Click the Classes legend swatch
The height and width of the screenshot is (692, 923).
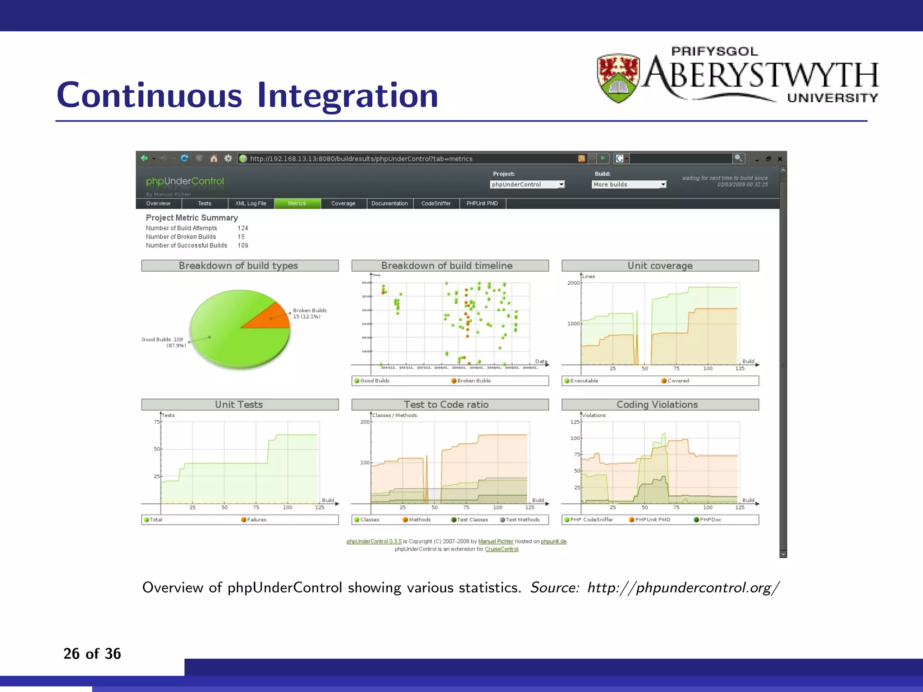357,520
